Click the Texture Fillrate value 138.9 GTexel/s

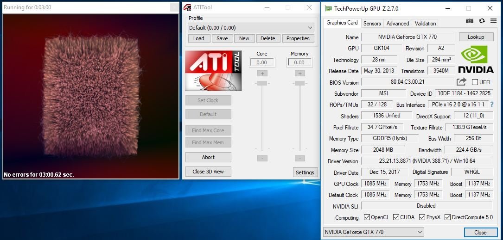coord(469,127)
